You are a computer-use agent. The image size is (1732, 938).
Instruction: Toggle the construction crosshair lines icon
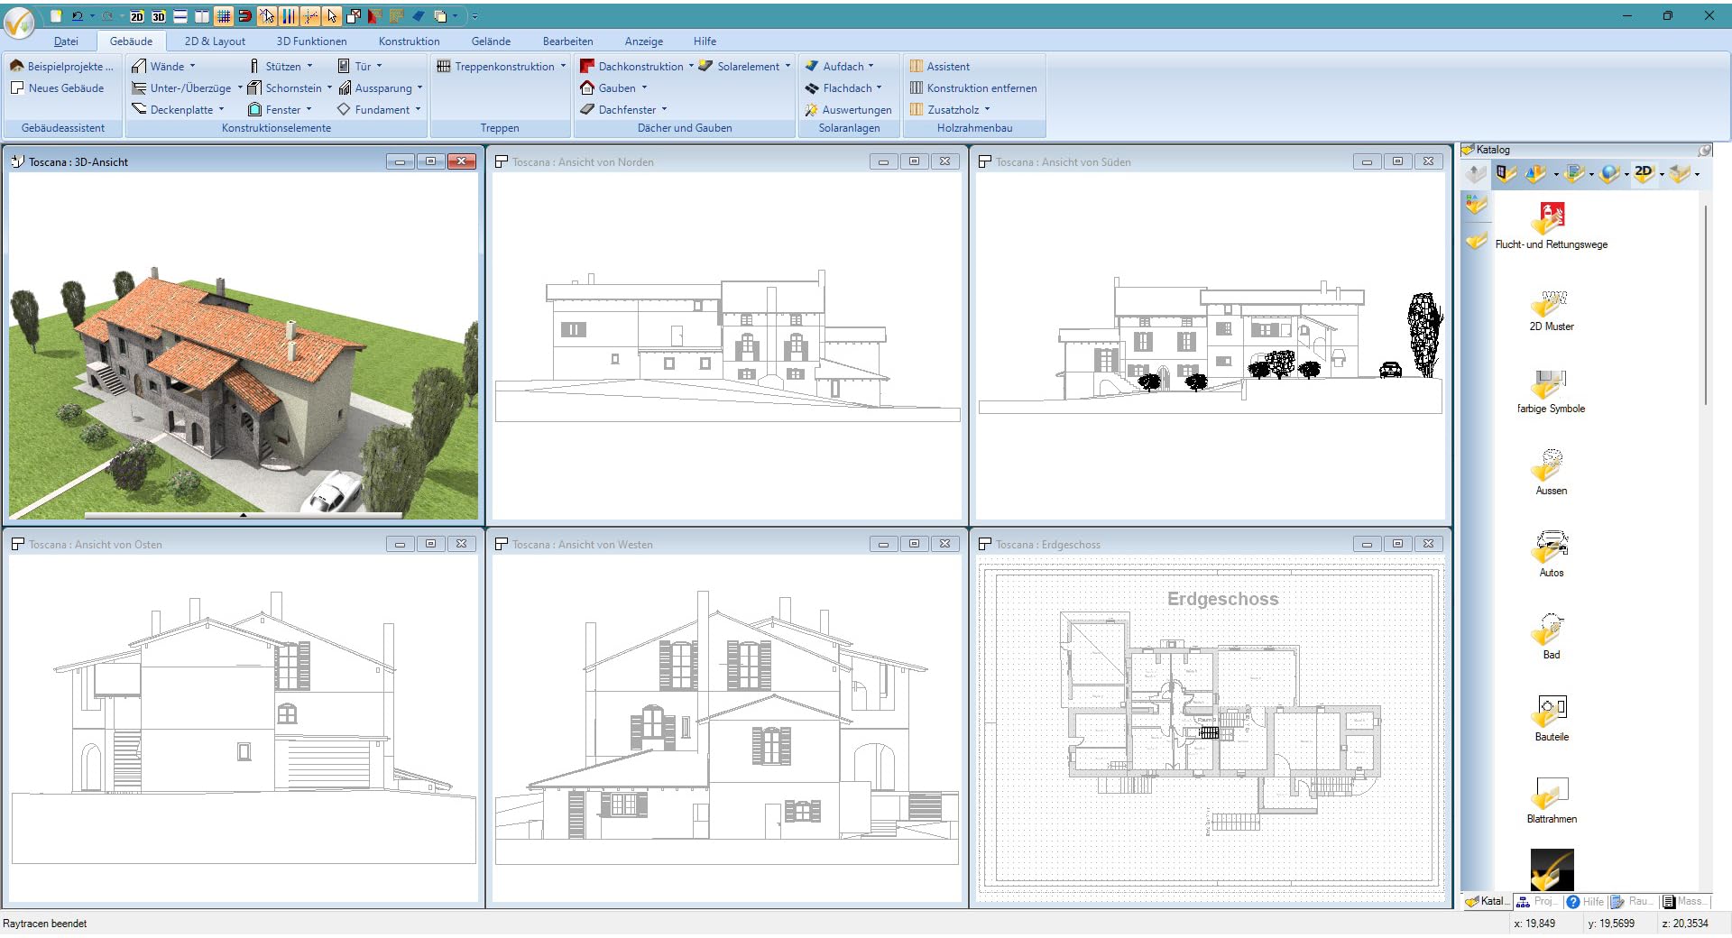(310, 16)
